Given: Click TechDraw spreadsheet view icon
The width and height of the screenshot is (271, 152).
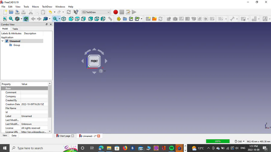Looking at the screenshot, I should [x=212, y=19].
